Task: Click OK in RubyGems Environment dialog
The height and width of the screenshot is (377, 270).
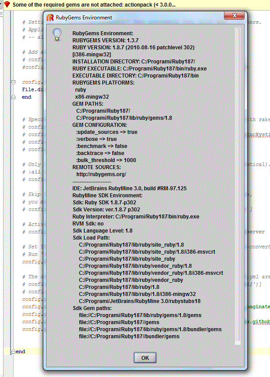Action: pyautogui.click(x=145, y=358)
